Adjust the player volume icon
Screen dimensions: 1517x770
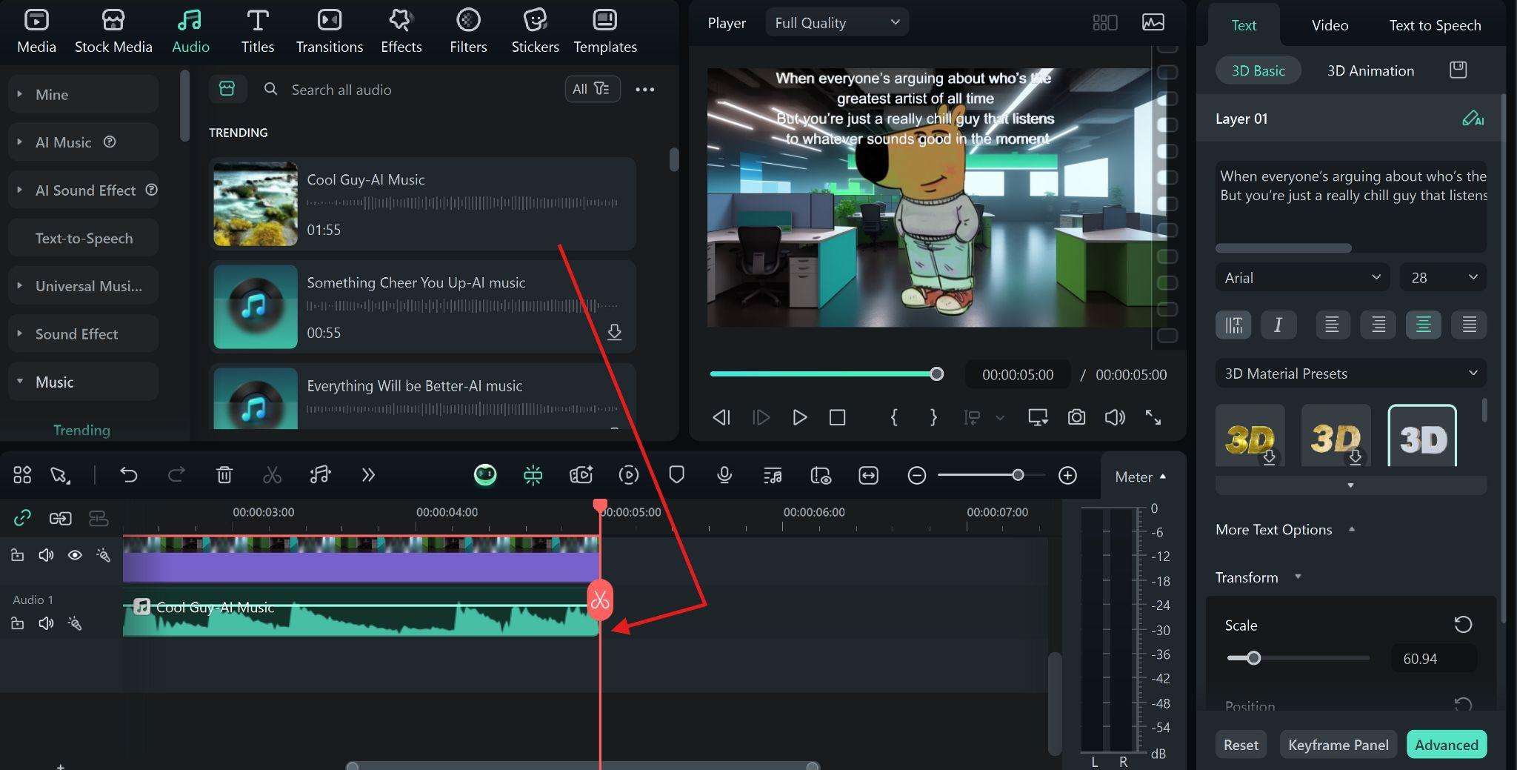pos(1115,417)
